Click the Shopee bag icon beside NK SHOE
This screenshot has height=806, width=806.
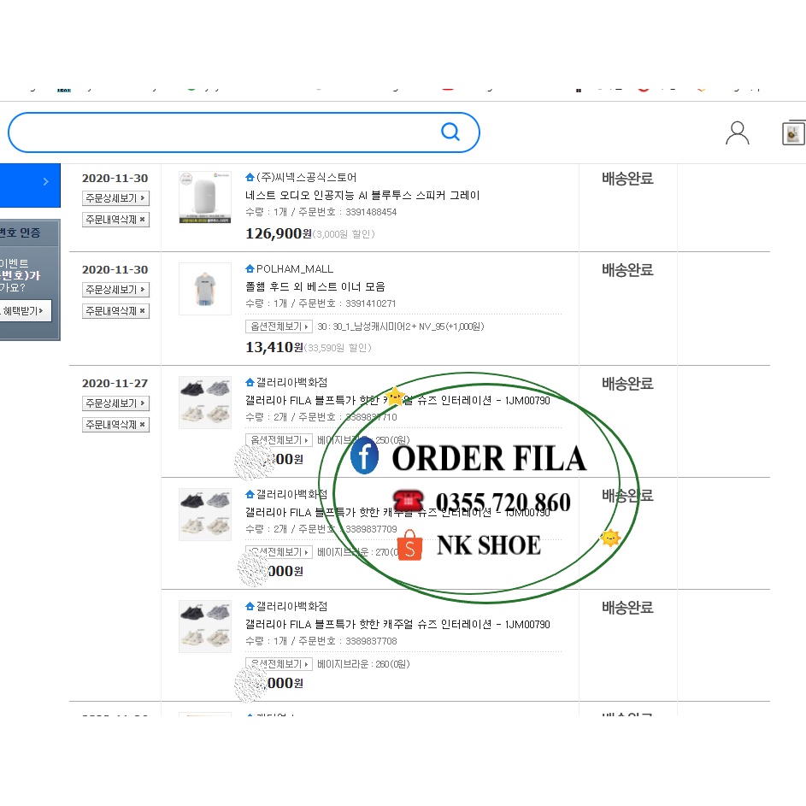click(x=409, y=545)
